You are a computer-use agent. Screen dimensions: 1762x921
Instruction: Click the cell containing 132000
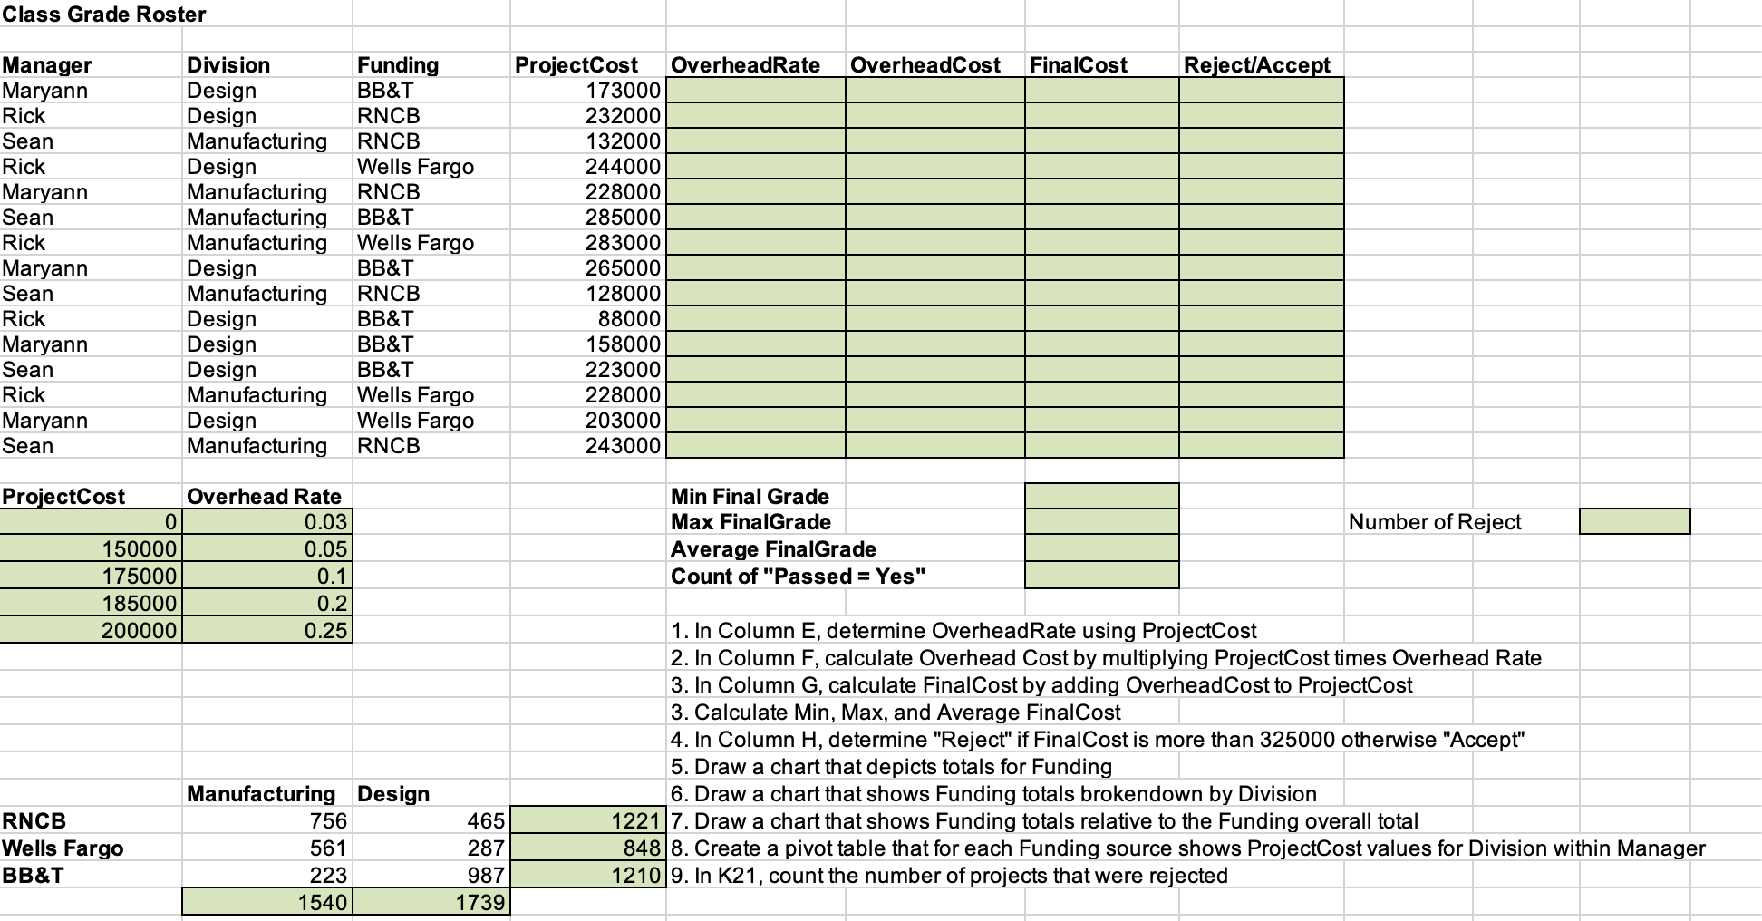click(x=588, y=141)
